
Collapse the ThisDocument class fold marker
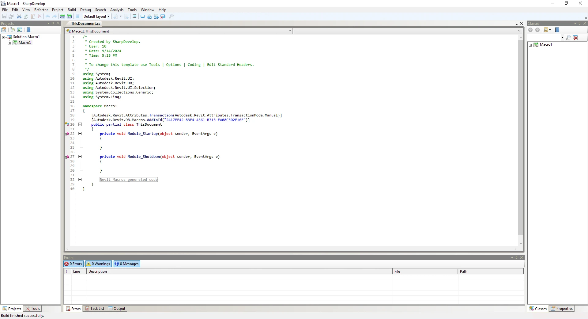point(80,124)
